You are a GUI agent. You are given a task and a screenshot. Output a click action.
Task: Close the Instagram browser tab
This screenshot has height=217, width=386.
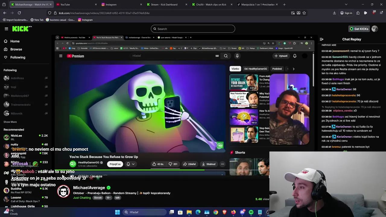141,5
